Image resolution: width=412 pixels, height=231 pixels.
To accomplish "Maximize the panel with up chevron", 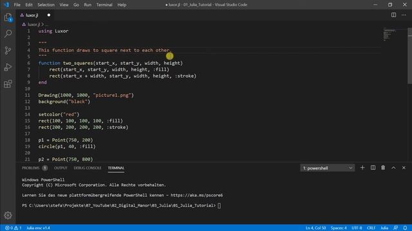I will tap(393, 167).
